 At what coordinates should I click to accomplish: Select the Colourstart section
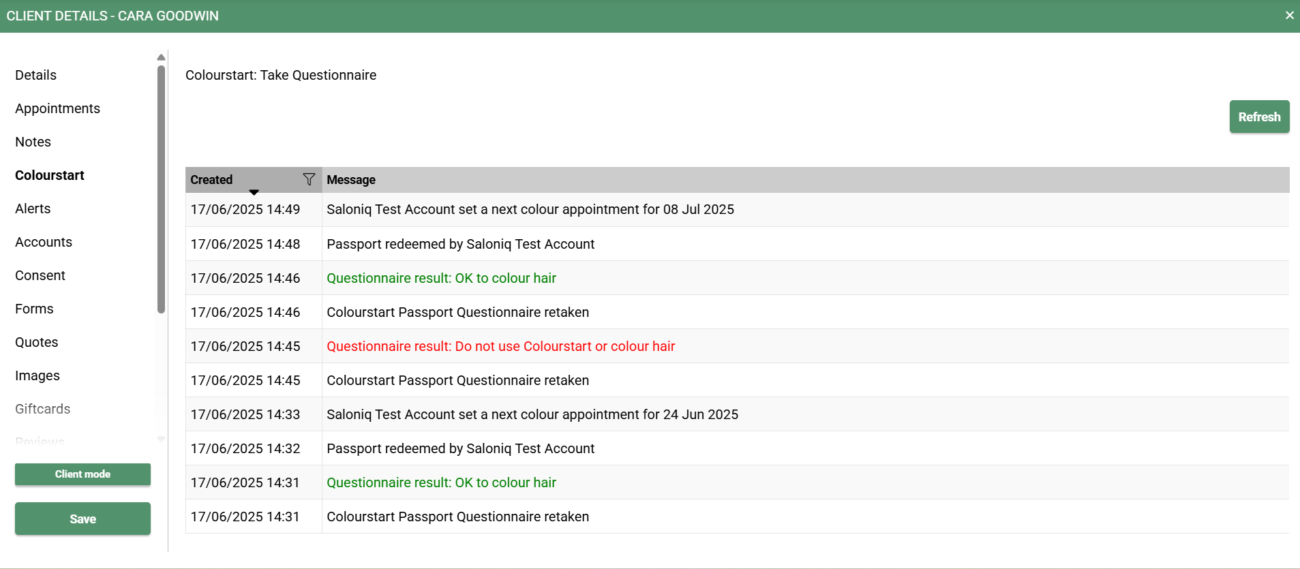tap(50, 175)
